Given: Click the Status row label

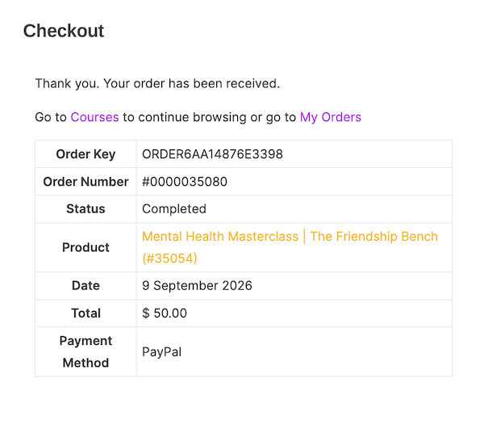Looking at the screenshot, I should 86,209.
